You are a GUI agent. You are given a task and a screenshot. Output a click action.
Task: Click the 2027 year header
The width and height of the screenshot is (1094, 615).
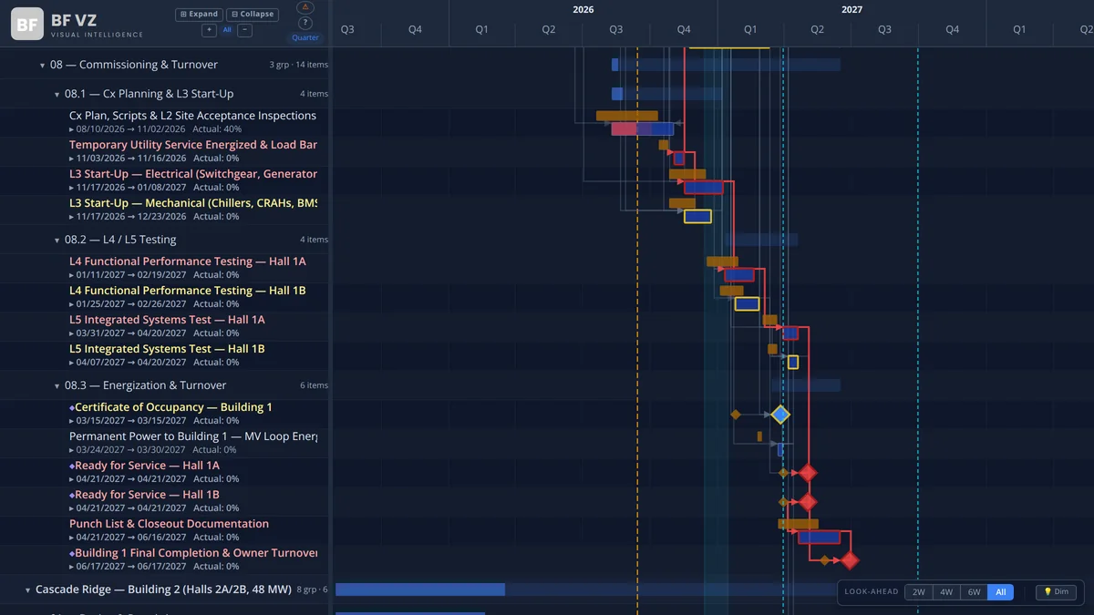(x=851, y=9)
